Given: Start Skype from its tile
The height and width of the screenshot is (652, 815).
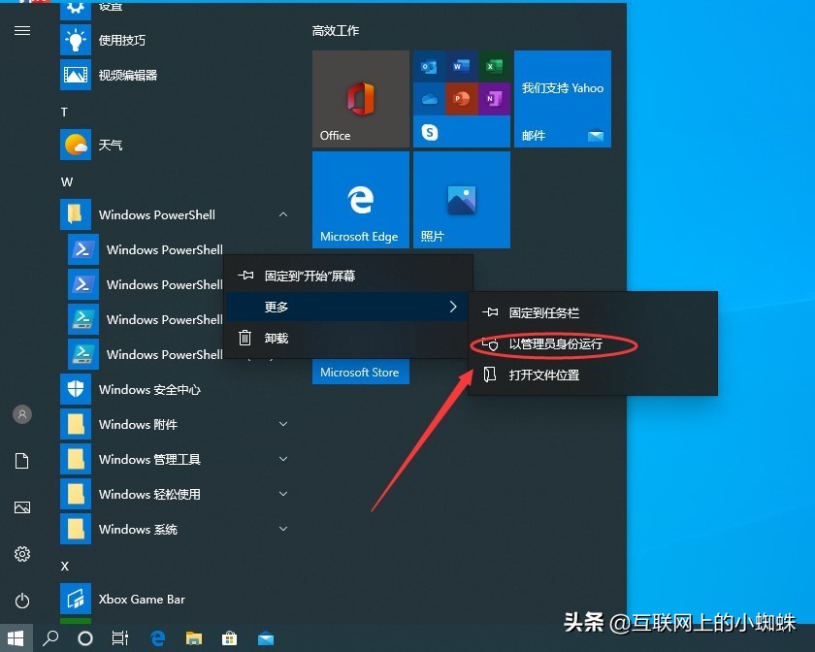Looking at the screenshot, I should click(431, 131).
